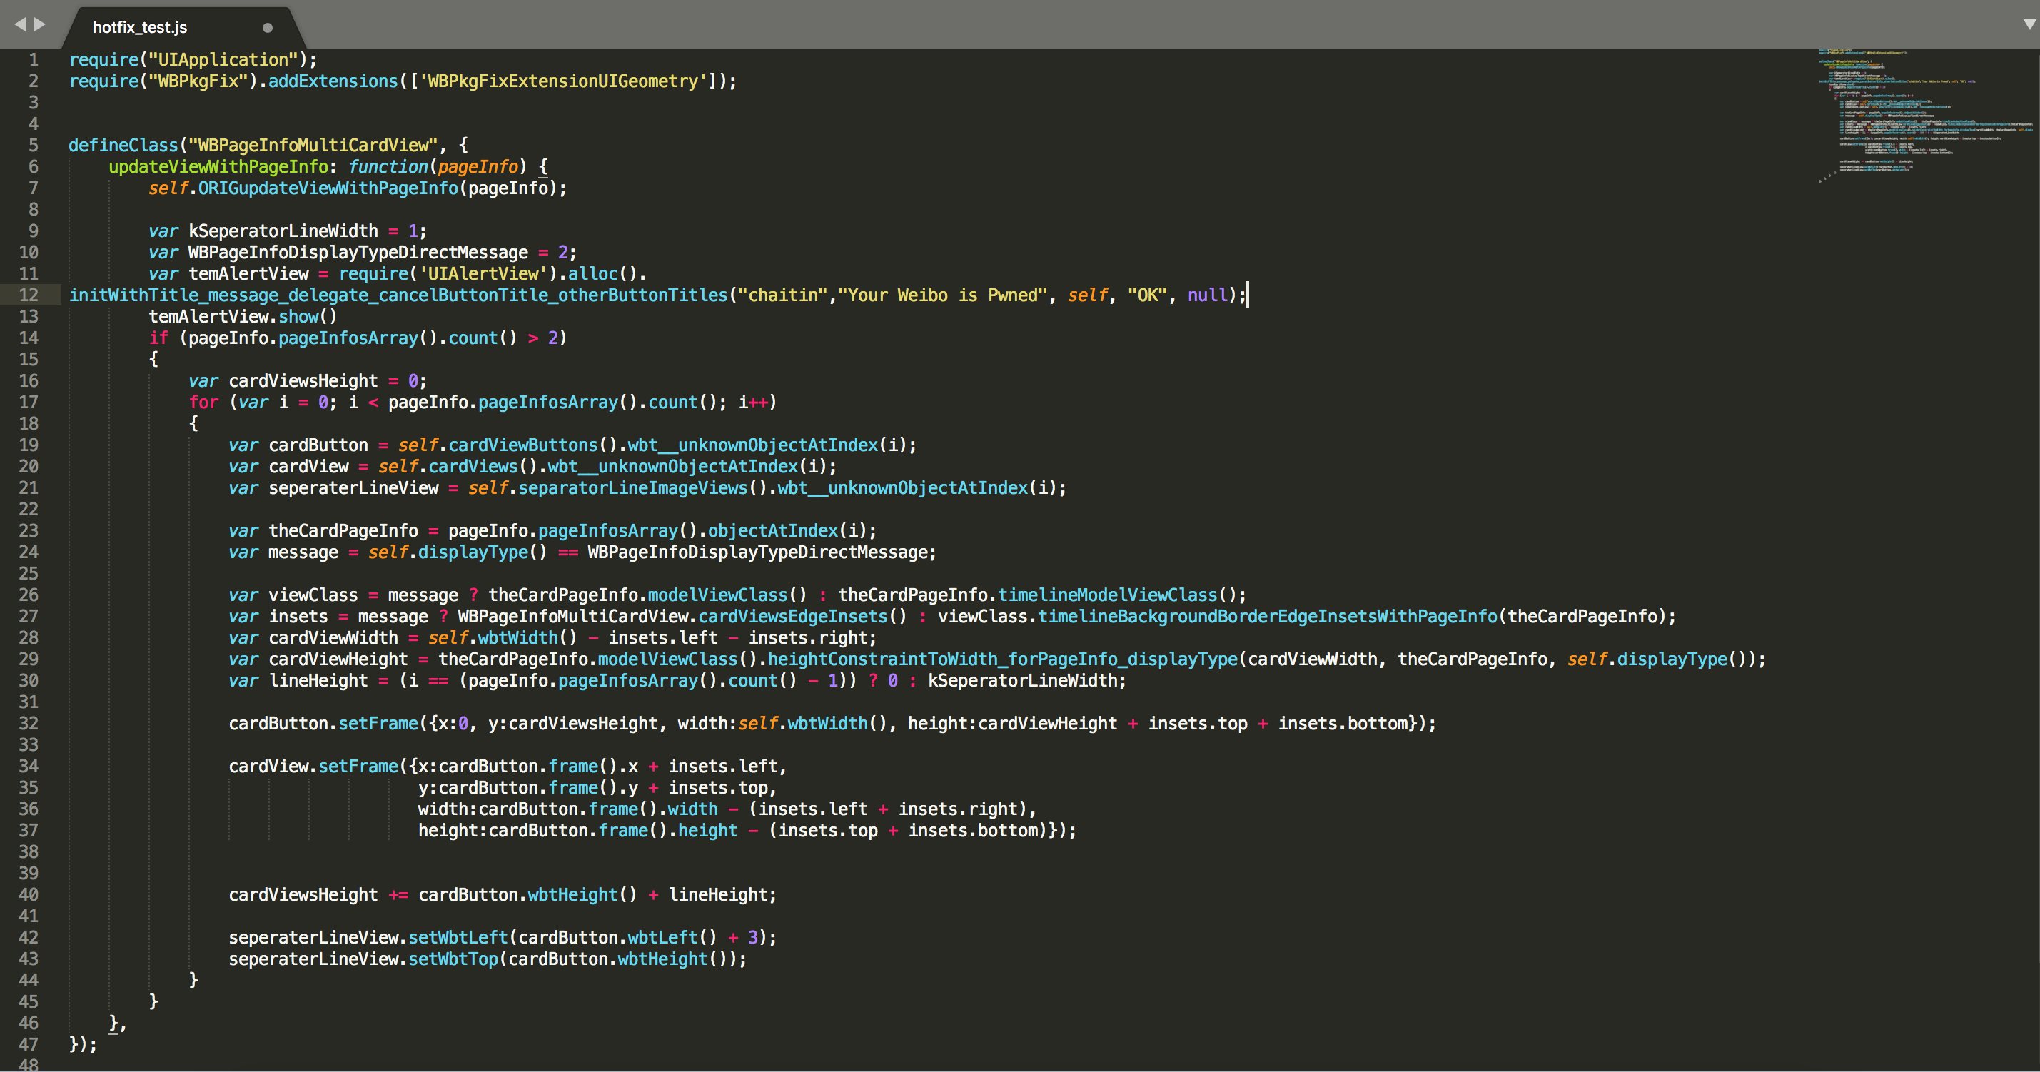Place cursor on defineClass keyword

[x=123, y=146]
